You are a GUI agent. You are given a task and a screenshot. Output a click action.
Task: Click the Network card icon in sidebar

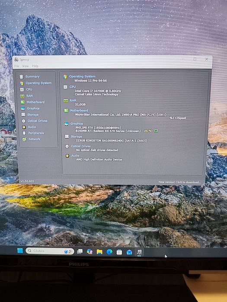(24, 139)
